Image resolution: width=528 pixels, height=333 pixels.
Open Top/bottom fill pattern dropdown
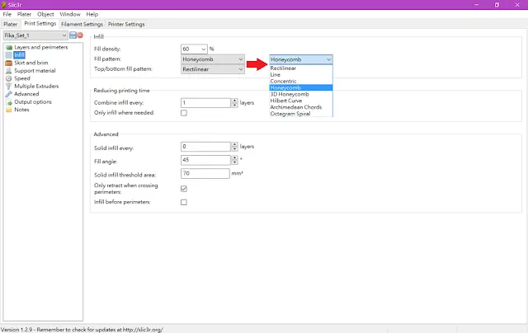point(213,69)
